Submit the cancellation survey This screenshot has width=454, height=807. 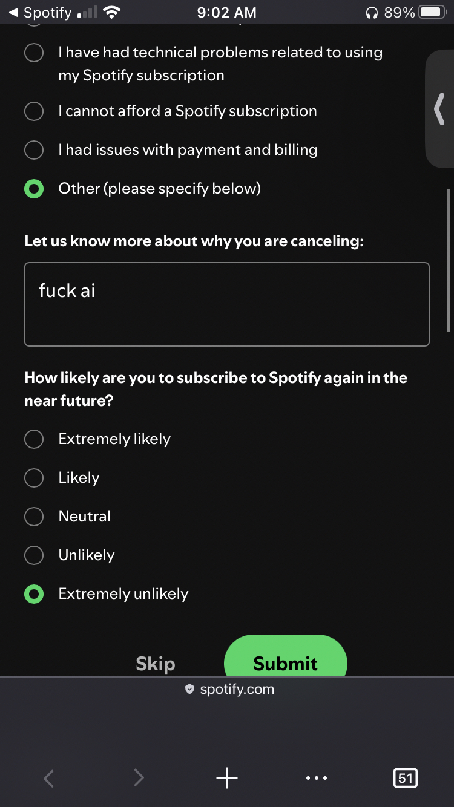click(x=285, y=661)
